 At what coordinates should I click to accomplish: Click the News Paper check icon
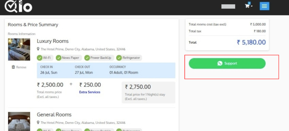(59, 58)
